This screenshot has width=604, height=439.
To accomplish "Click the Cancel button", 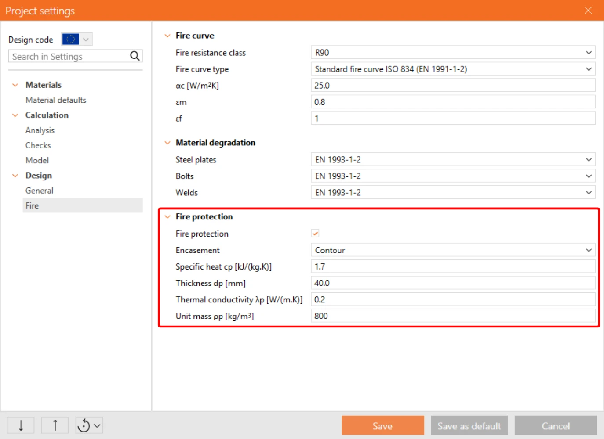I will [x=556, y=425].
